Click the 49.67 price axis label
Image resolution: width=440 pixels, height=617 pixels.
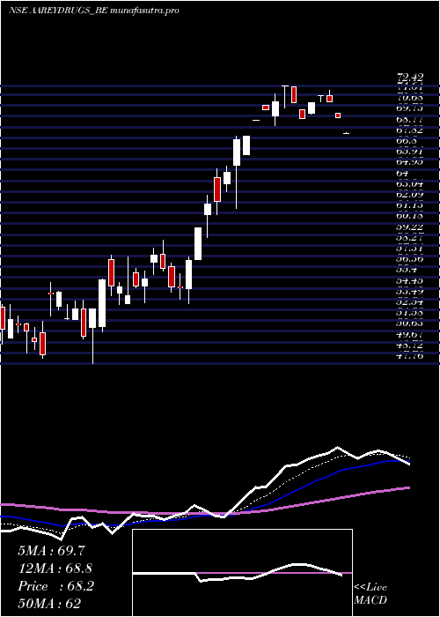pos(410,334)
